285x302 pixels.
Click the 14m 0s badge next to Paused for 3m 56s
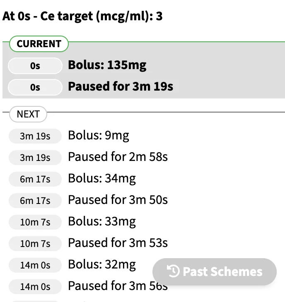35,287
